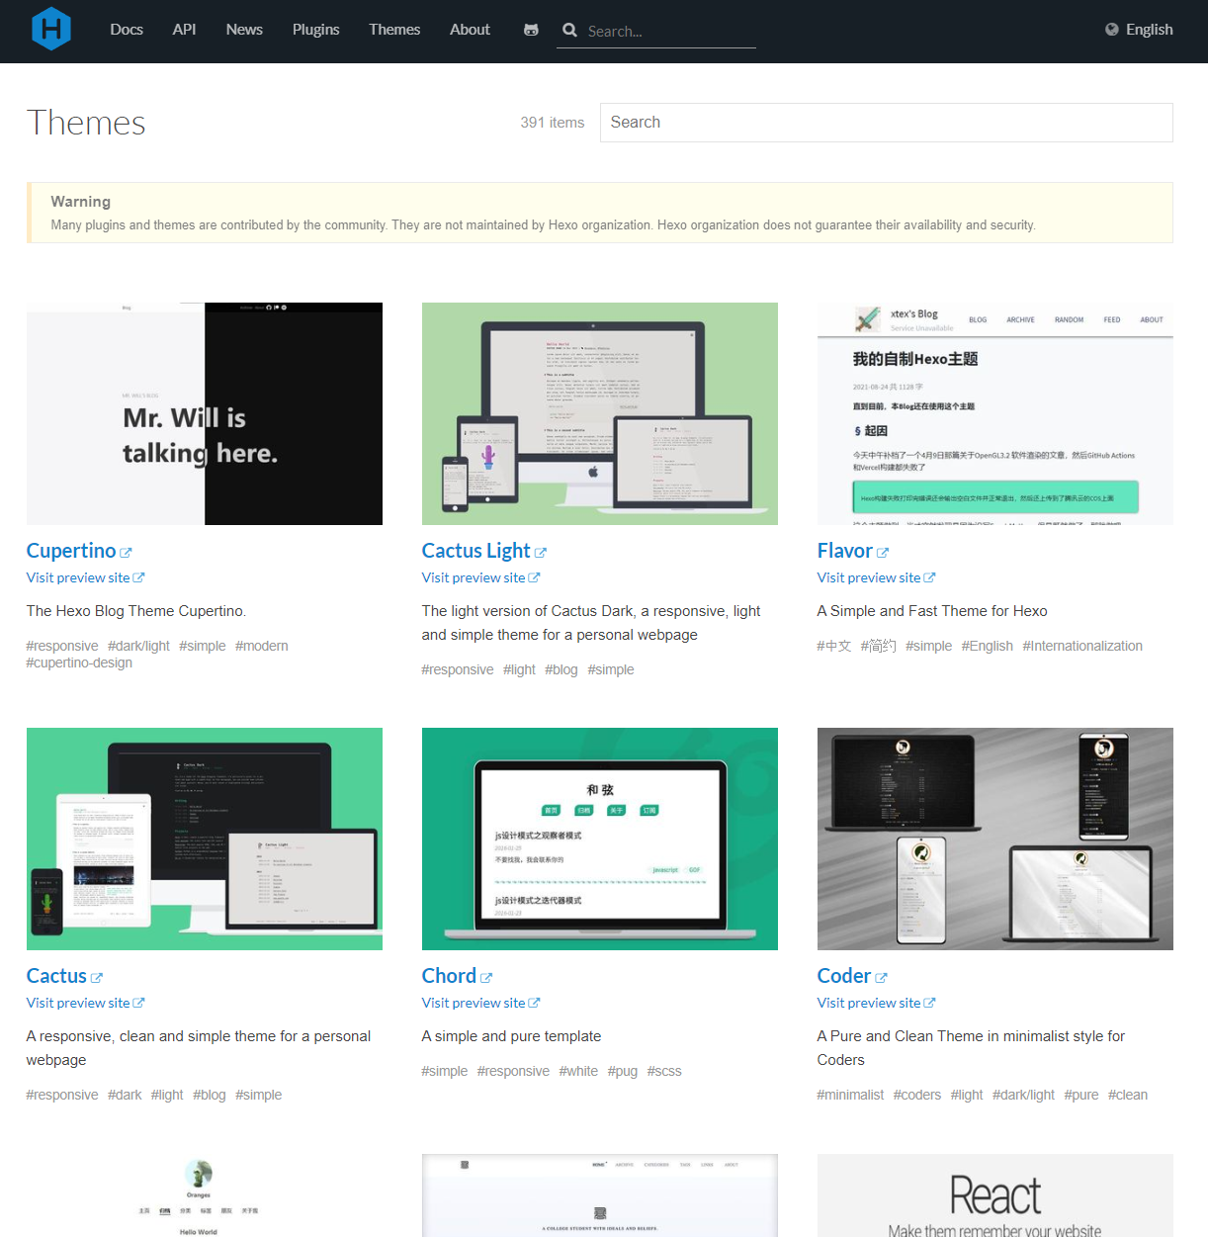Click the external link icon beside the Cactus title
This screenshot has width=1208, height=1237.
[x=97, y=978]
